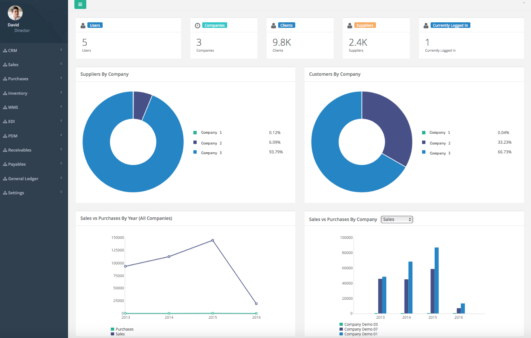Expand the General Ledger menu chevron
Image resolution: width=531 pixels, height=338 pixels.
pyautogui.click(x=61, y=178)
